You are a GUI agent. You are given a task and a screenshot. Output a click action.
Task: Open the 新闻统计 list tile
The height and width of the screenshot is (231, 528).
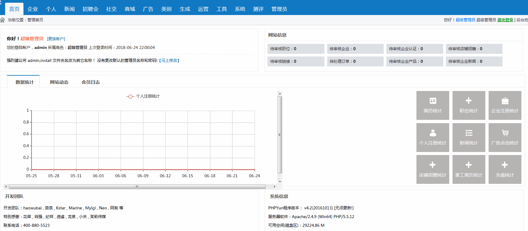(468, 137)
